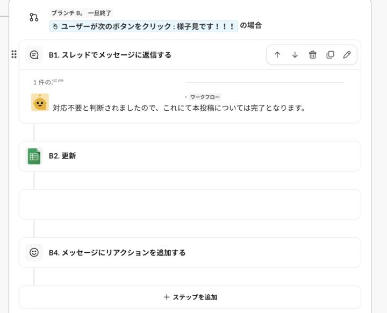This screenshot has height=313, width=387.
Task: Click the branch icon next to ブランチ B
Action: [34, 18]
